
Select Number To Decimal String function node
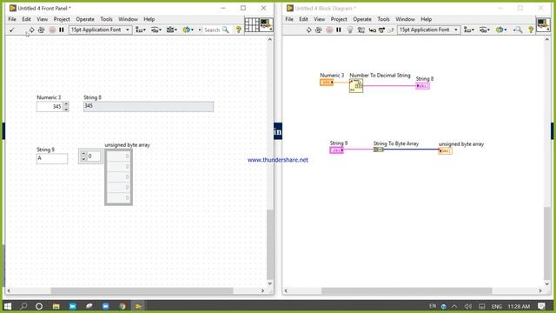[x=356, y=86]
